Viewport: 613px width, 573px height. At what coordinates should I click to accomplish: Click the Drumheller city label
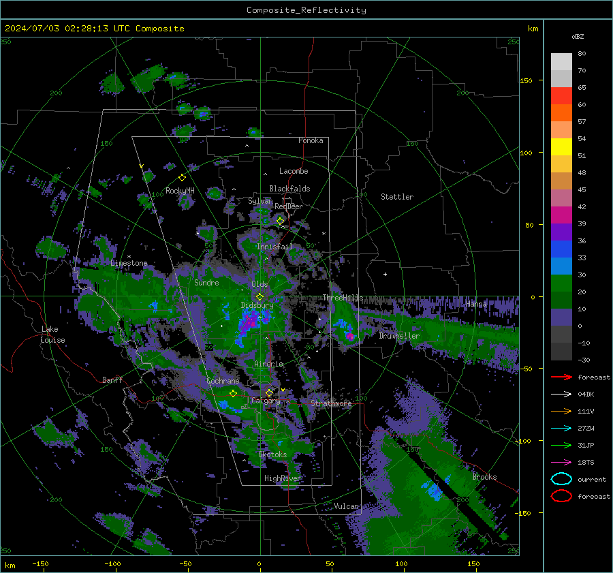(399, 336)
